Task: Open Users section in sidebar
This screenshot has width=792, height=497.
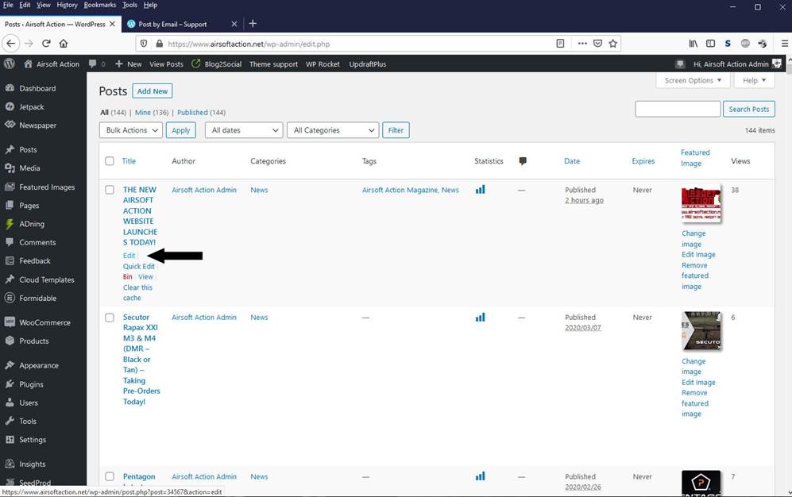Action: click(29, 403)
